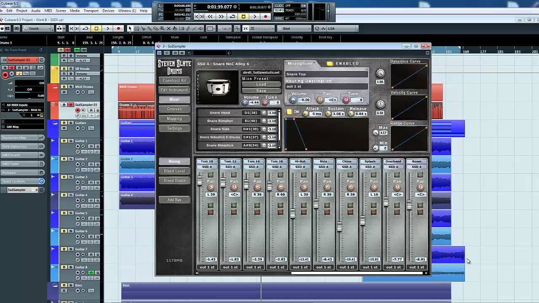
Task: Click the China channel volume fader
Action: (x=339, y=227)
